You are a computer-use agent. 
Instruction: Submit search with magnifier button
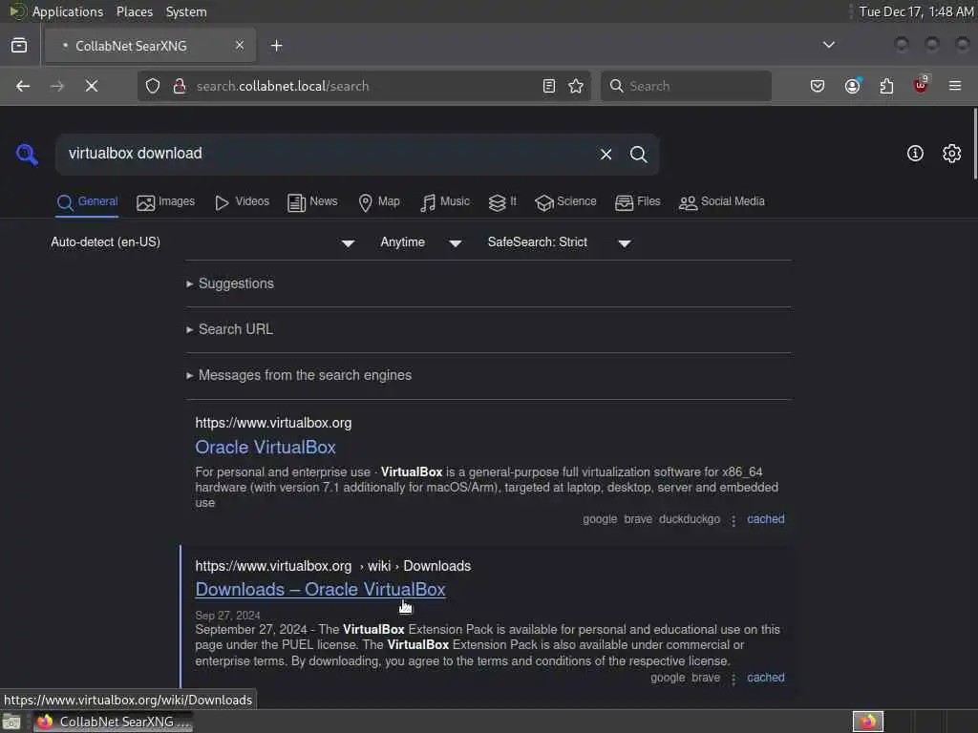click(638, 154)
